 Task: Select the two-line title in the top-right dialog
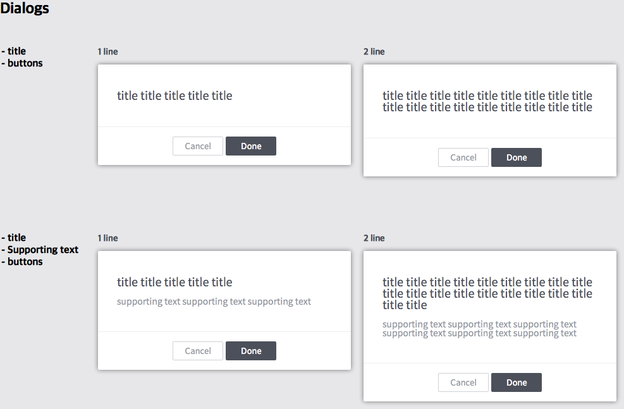pyautogui.click(x=487, y=101)
